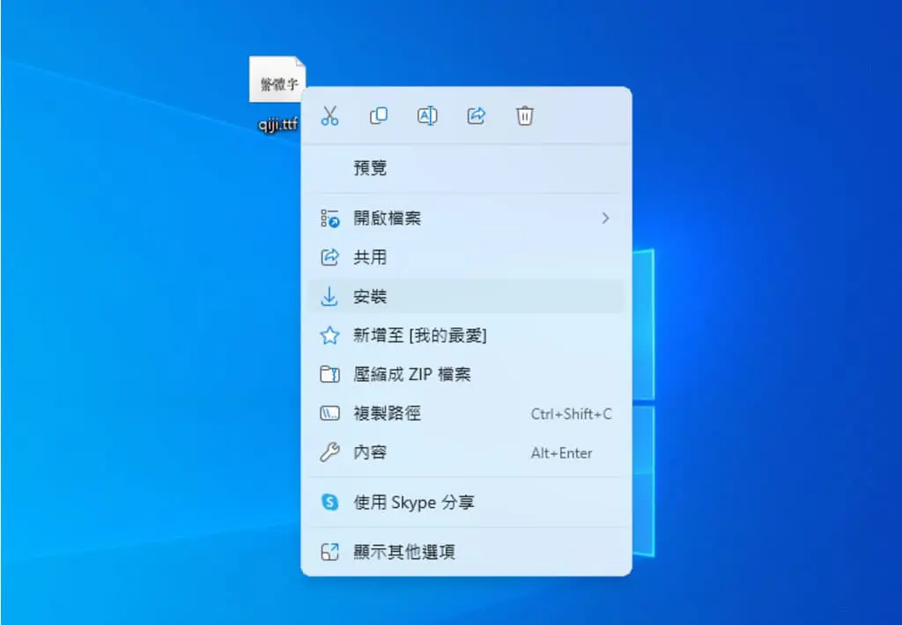902x625 pixels.
Task: Choose 安裝 to install the font
Action: coord(466,297)
